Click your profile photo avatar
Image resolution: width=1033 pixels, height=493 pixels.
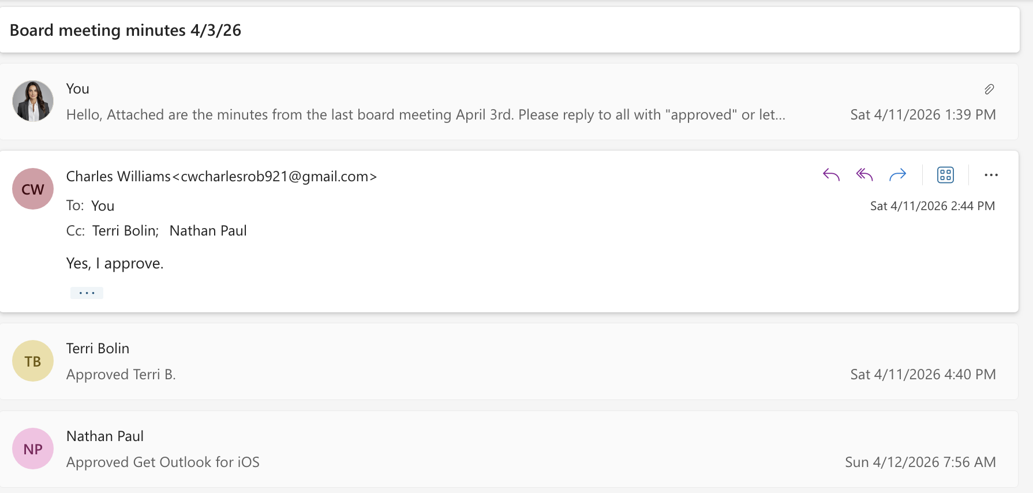(x=33, y=101)
